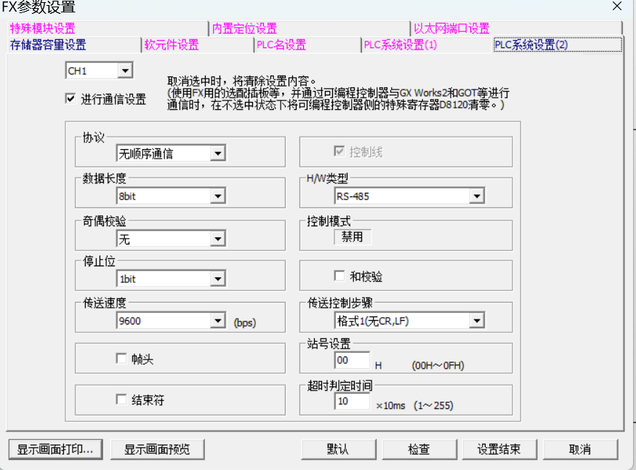The height and width of the screenshot is (470, 636).
Task: Click the 超时判定时间 input field
Action: tap(352, 402)
